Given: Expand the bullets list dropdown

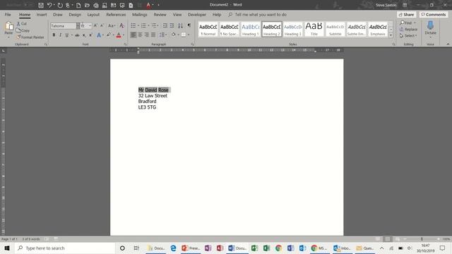Looking at the screenshot, I should coord(138,25).
